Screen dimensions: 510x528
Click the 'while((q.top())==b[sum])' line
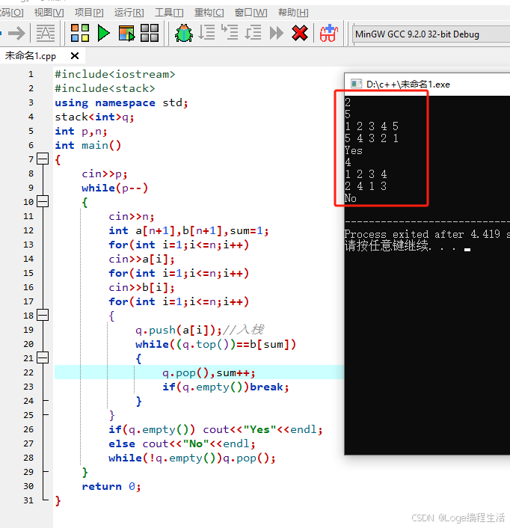(x=216, y=344)
